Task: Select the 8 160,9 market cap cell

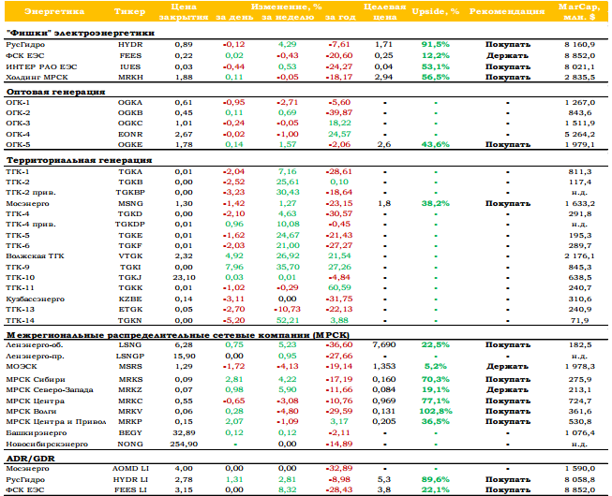Action: click(579, 44)
